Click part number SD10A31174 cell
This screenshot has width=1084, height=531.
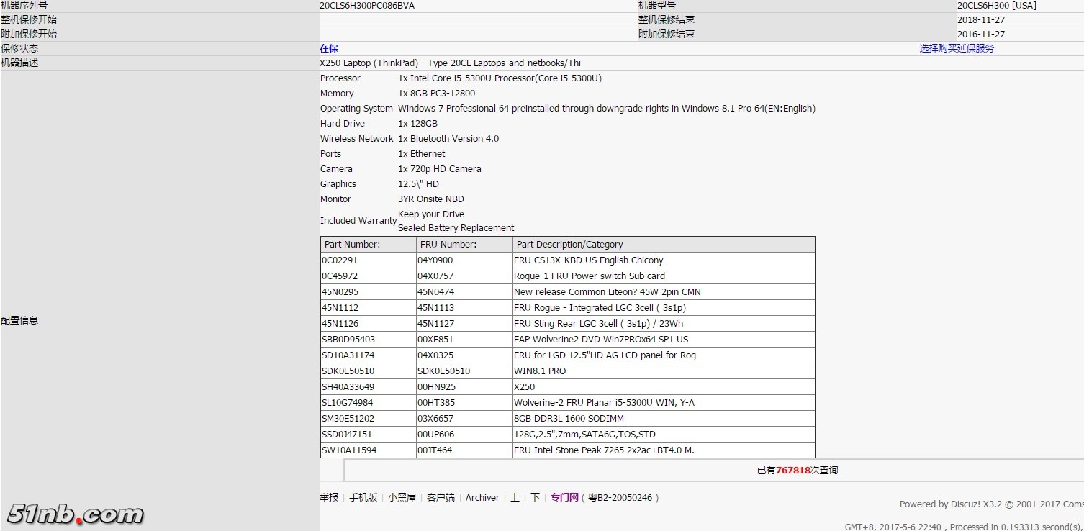pos(369,355)
